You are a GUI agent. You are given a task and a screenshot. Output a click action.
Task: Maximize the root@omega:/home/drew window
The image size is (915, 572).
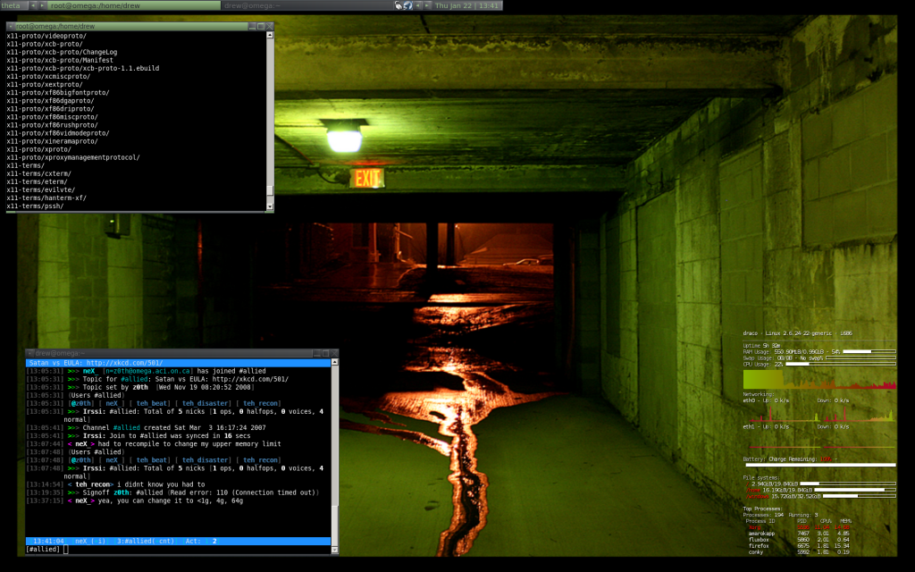coord(261,26)
